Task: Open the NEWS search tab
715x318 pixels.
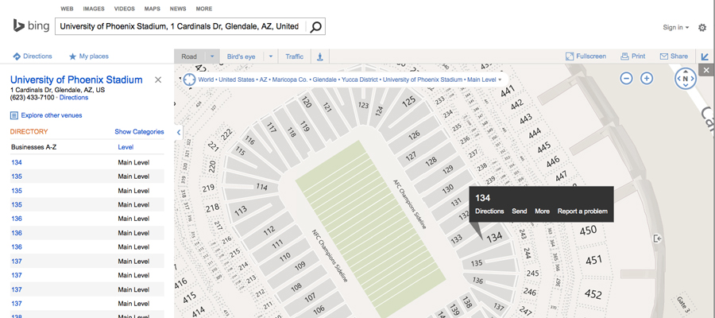Action: coord(178,9)
